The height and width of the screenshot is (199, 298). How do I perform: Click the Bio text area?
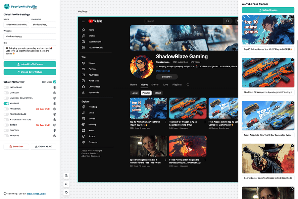click(x=30, y=52)
